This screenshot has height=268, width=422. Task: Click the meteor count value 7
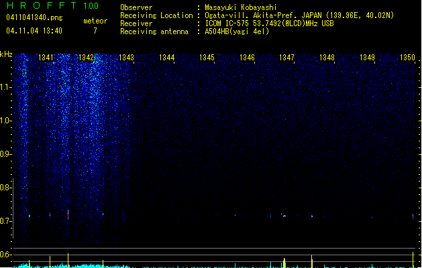click(x=95, y=31)
